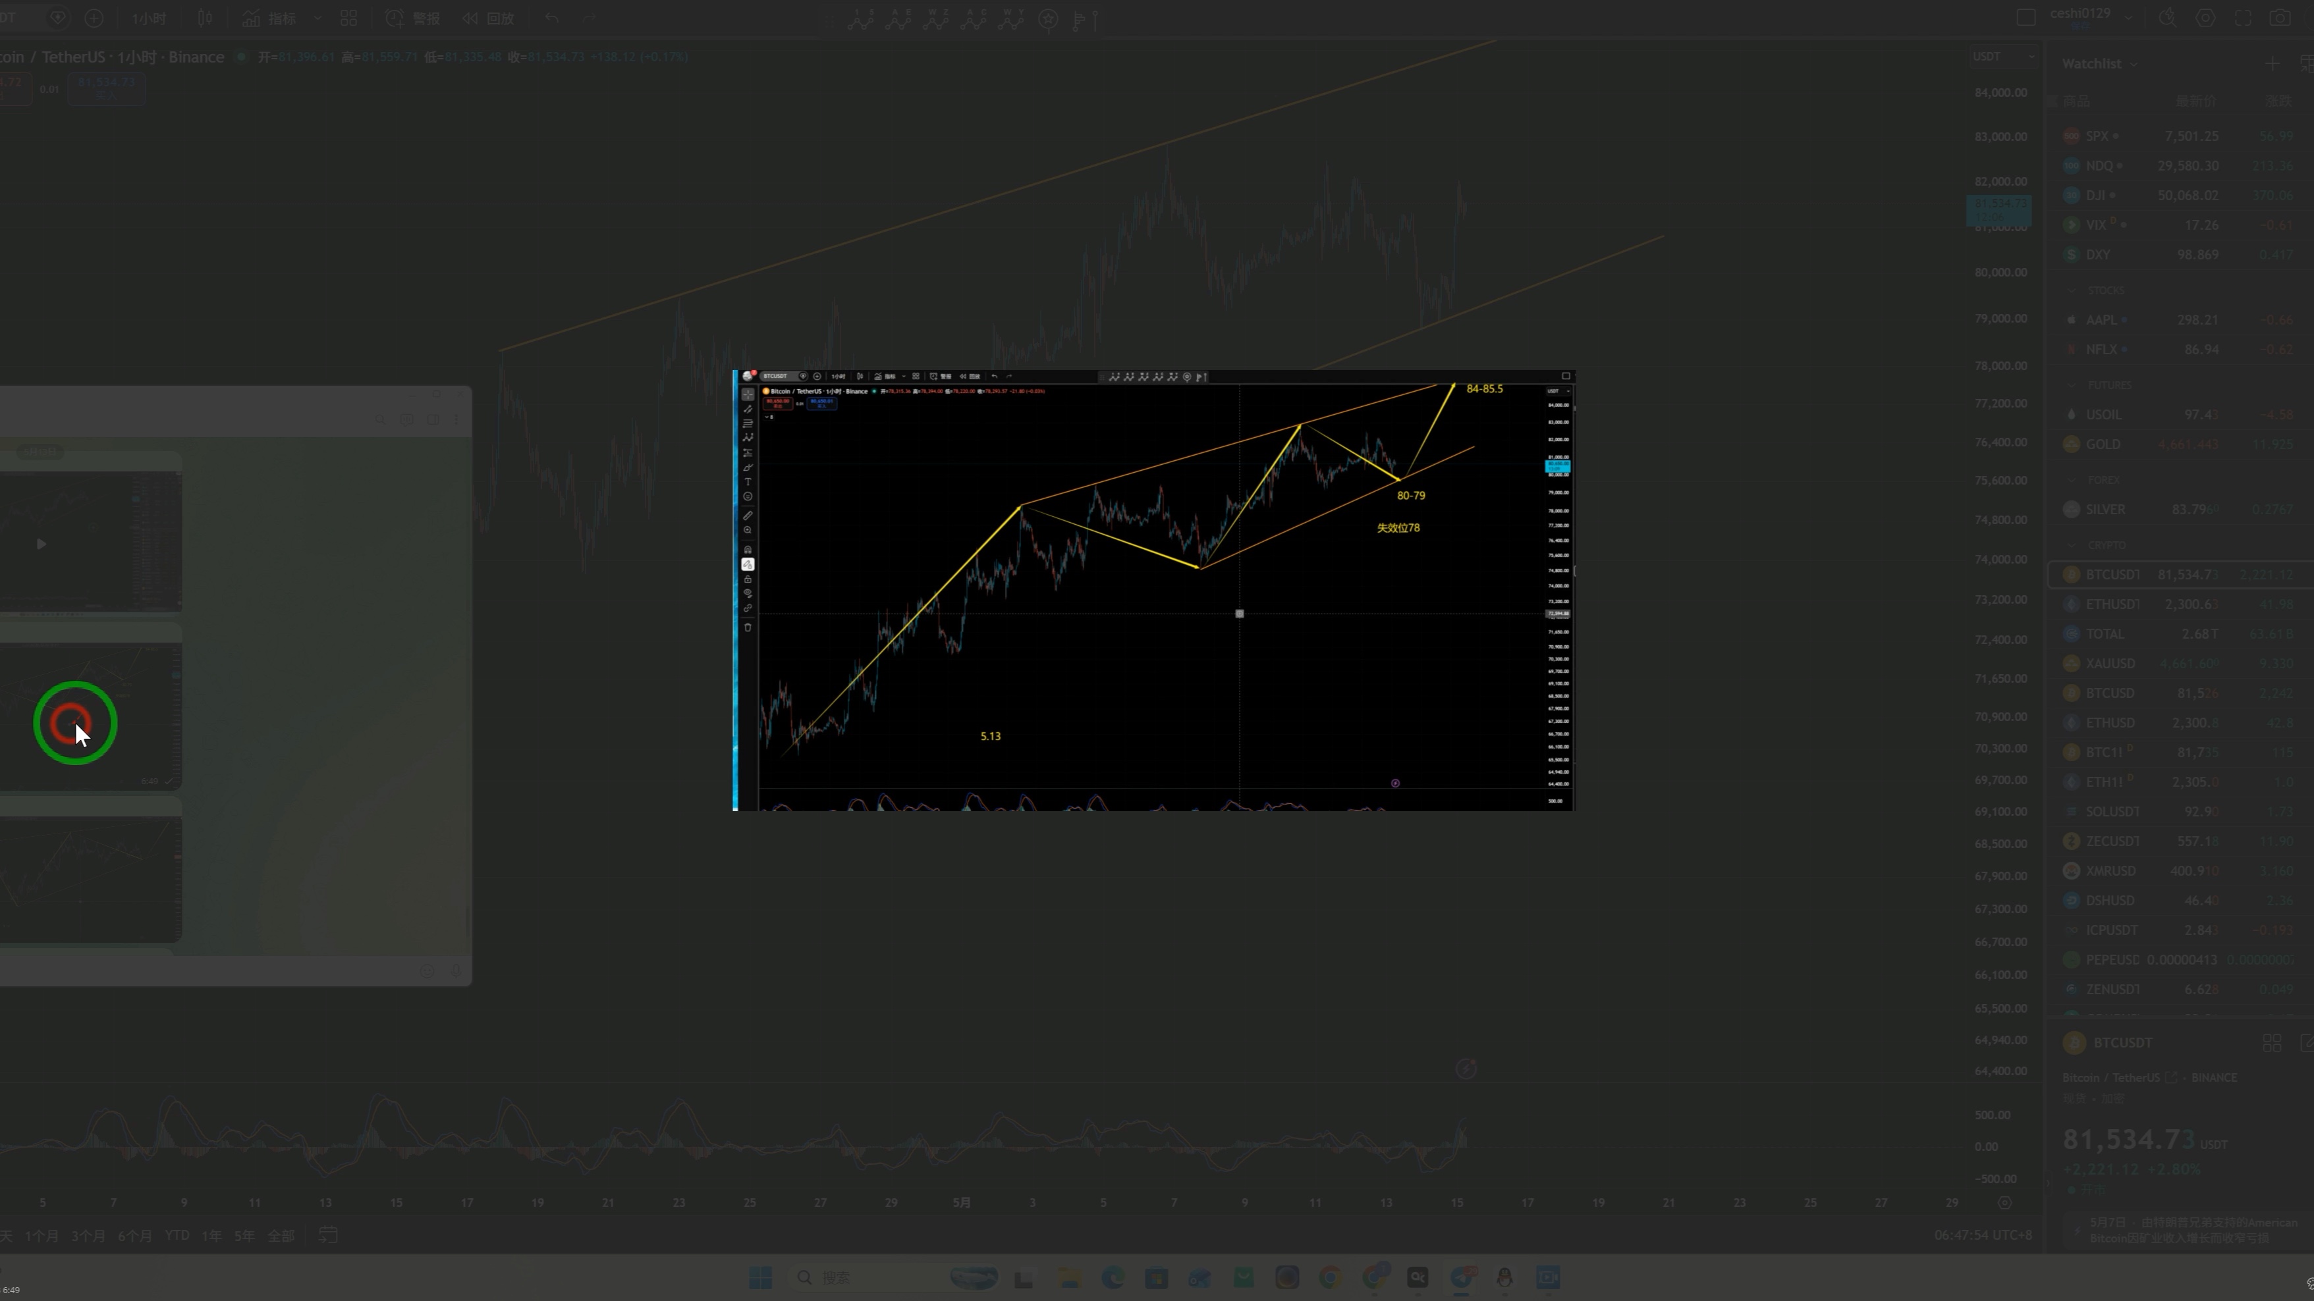Add a symbol to the Watchlist
The width and height of the screenshot is (2314, 1301).
(2273, 63)
